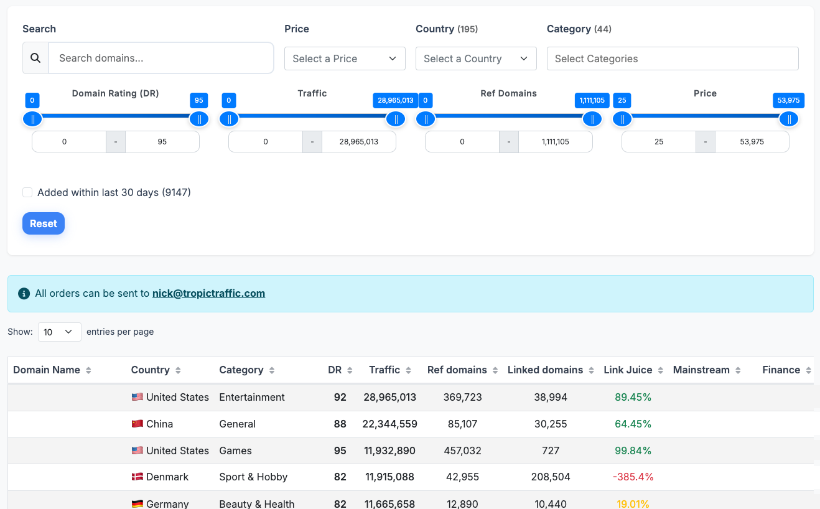
Task: Click the Finance column header
Action: pos(781,370)
